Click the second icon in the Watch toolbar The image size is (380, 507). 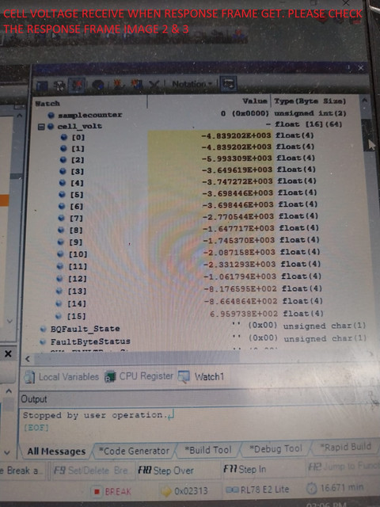tap(59, 86)
